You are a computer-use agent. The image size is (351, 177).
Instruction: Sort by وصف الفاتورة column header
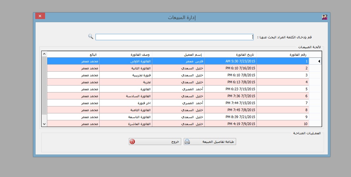(x=126, y=54)
